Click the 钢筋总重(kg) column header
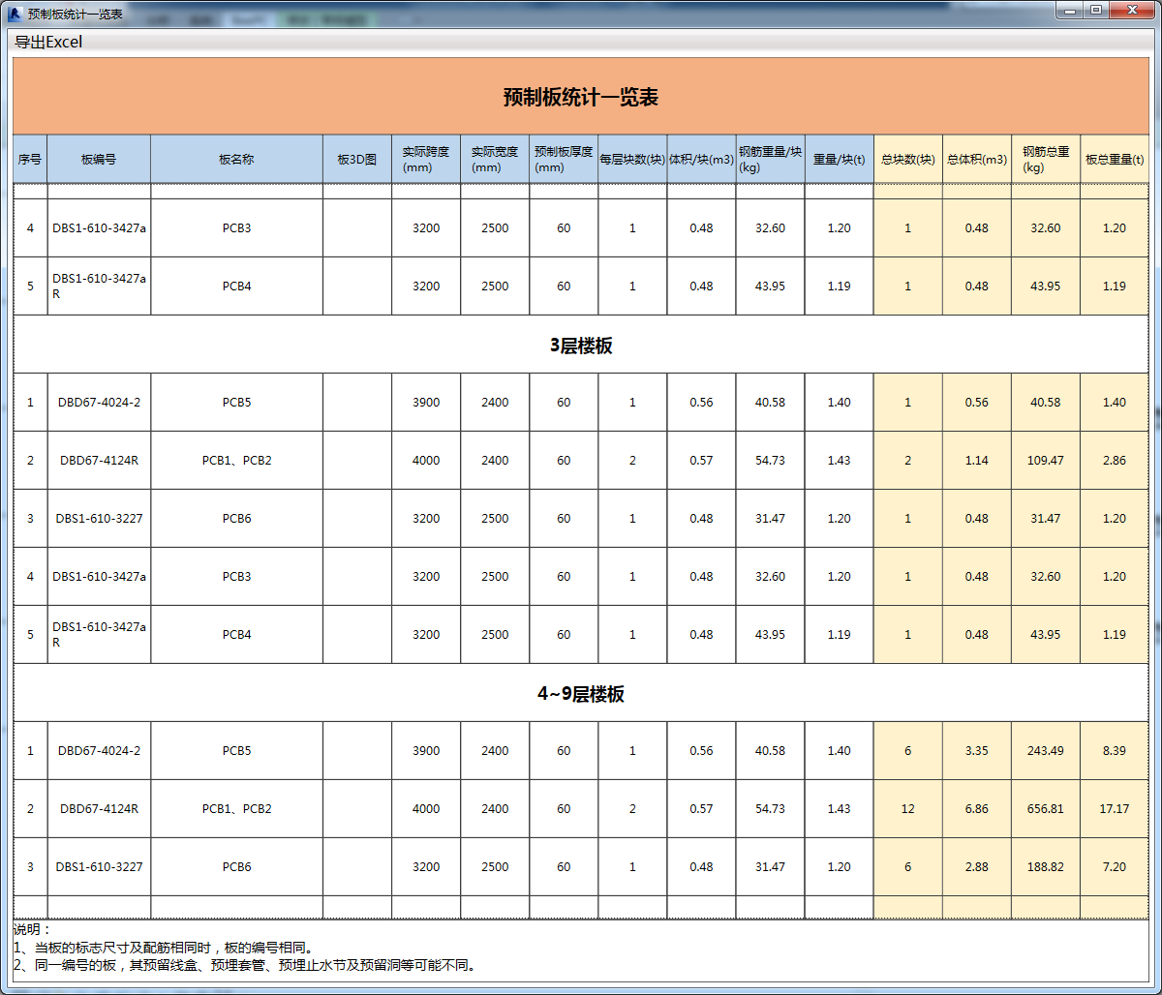 click(1046, 160)
